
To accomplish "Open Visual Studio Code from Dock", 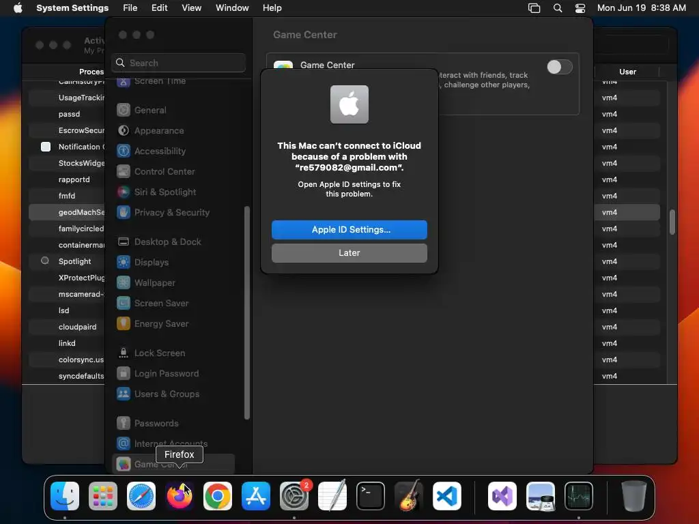I will coord(446,496).
